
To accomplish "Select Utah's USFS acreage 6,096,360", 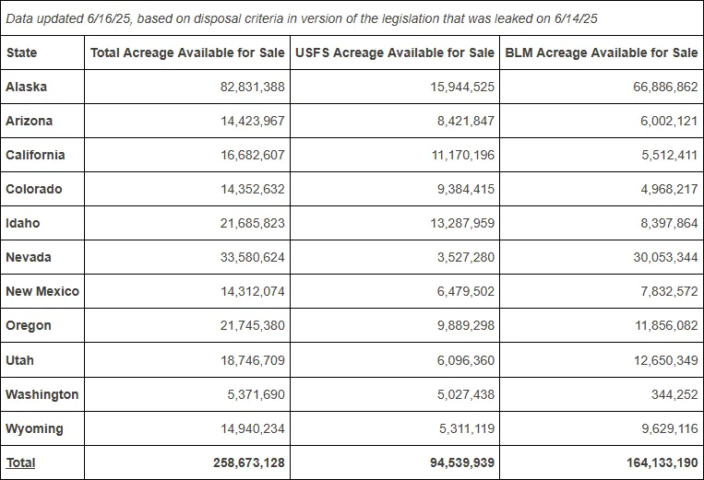I will coord(466,360).
